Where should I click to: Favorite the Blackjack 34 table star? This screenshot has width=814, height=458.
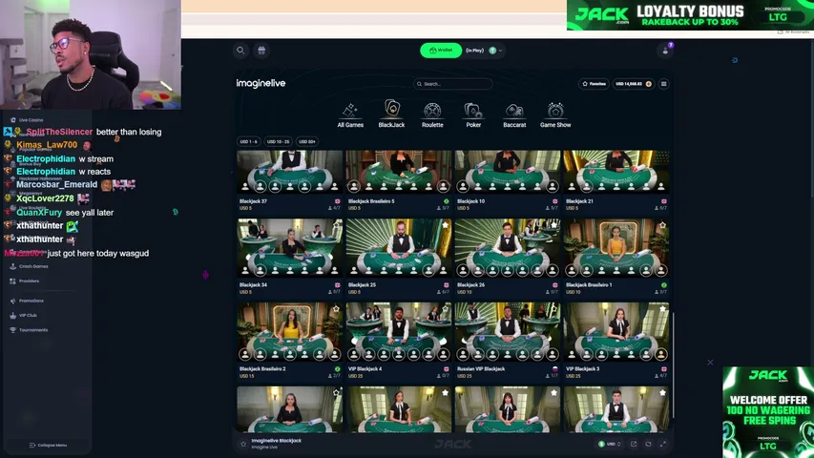coord(337,225)
